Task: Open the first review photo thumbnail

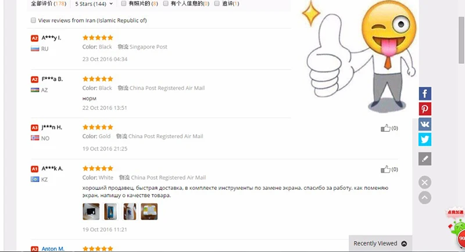Action: click(91, 211)
